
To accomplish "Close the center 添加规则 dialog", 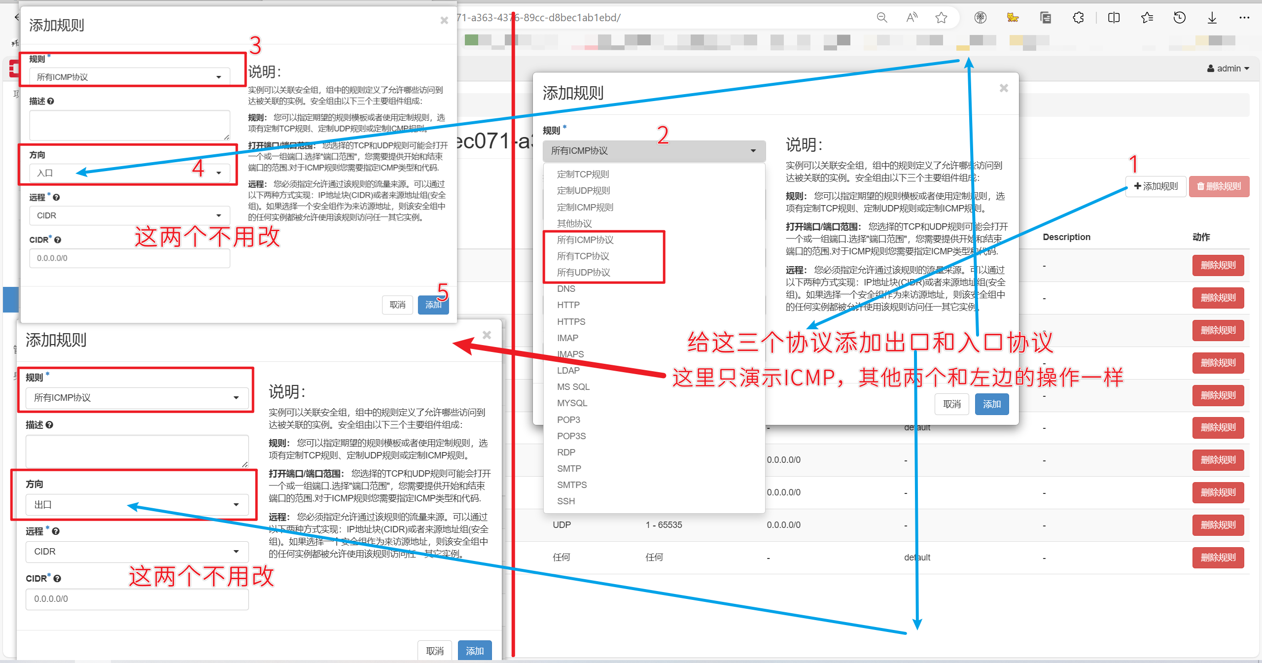I will 1003,89.
